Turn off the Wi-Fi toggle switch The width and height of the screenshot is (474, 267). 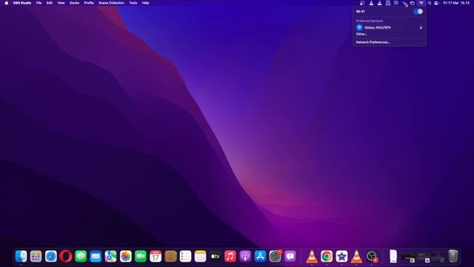[418, 12]
